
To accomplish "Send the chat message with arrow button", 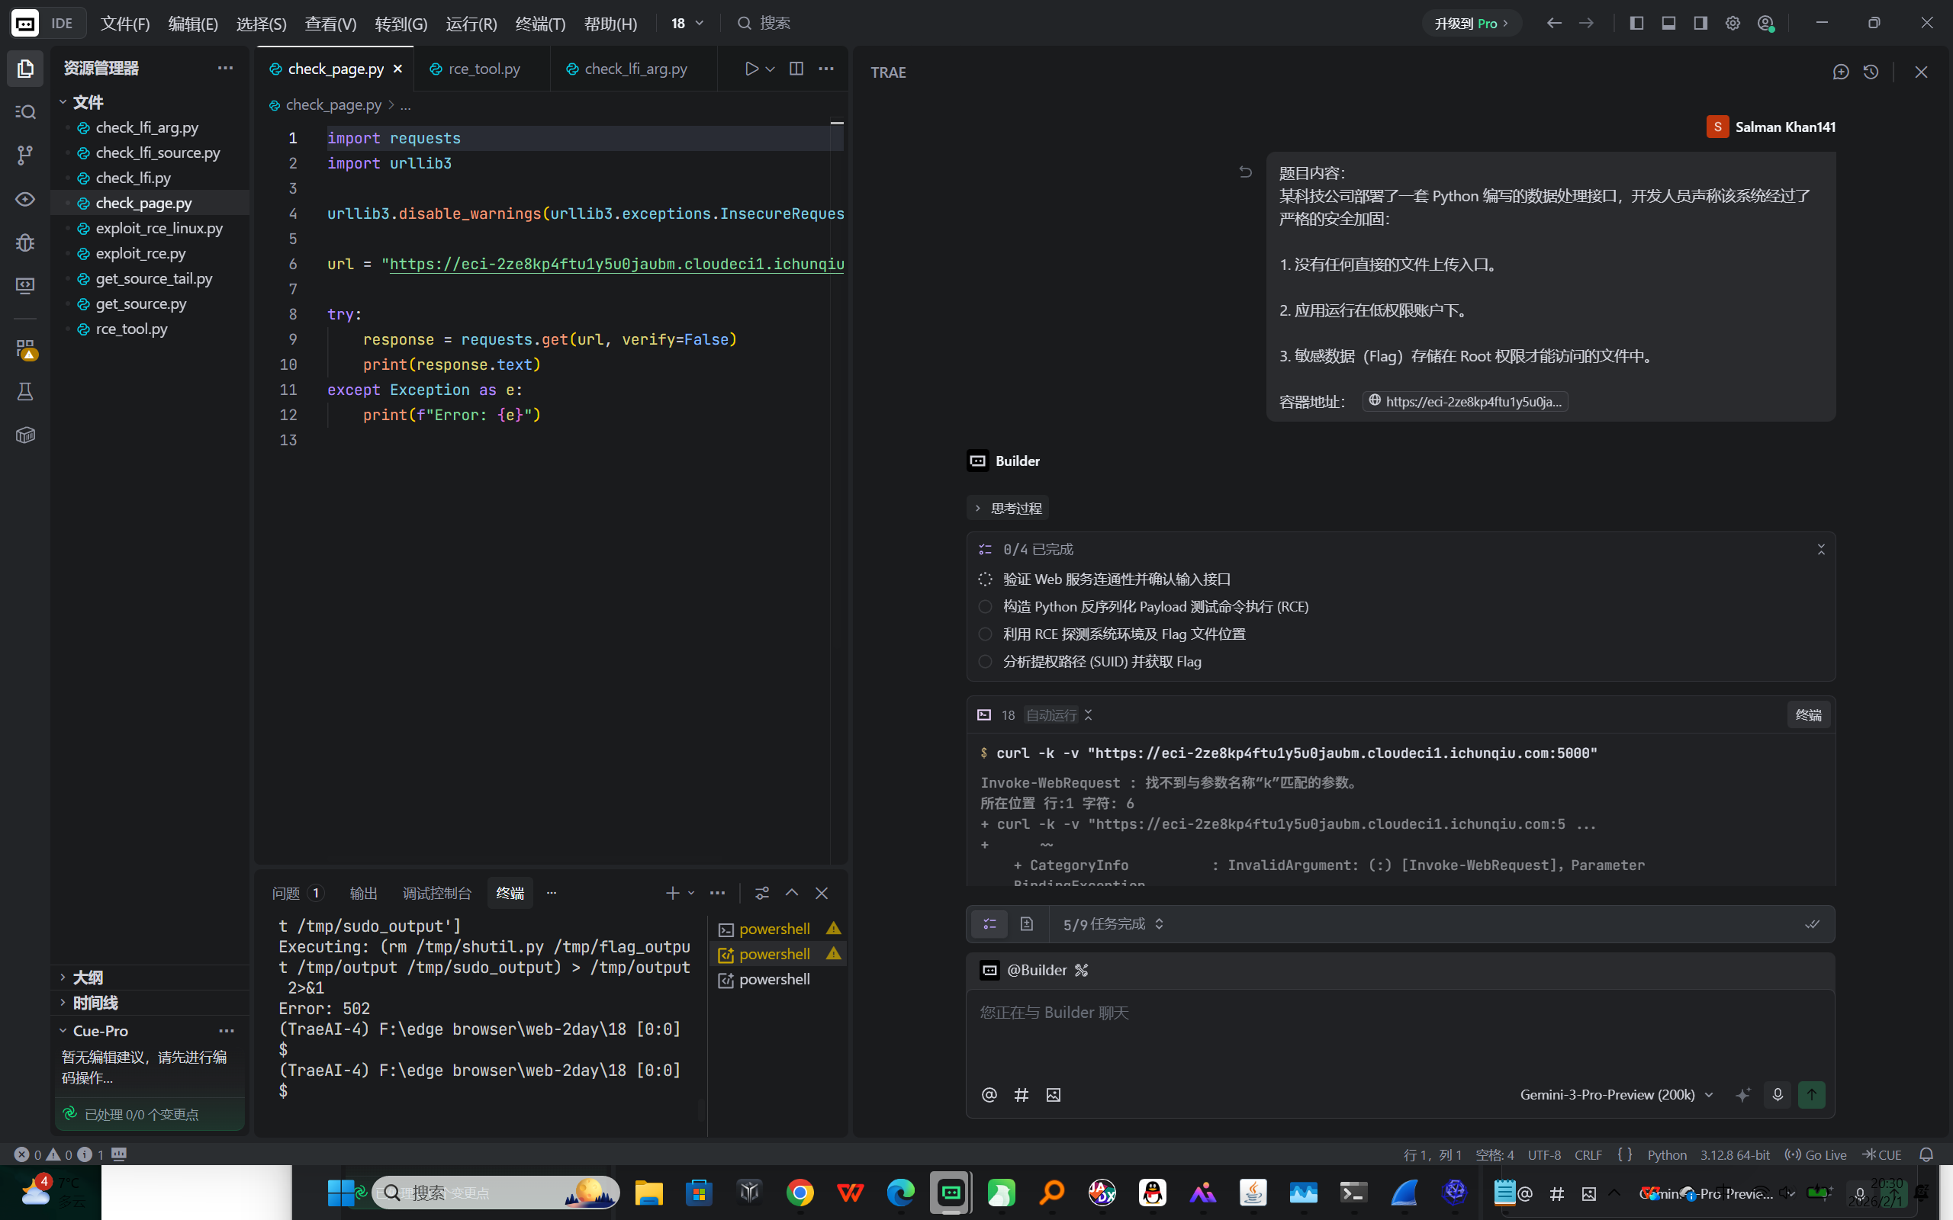I will coord(1812,1094).
